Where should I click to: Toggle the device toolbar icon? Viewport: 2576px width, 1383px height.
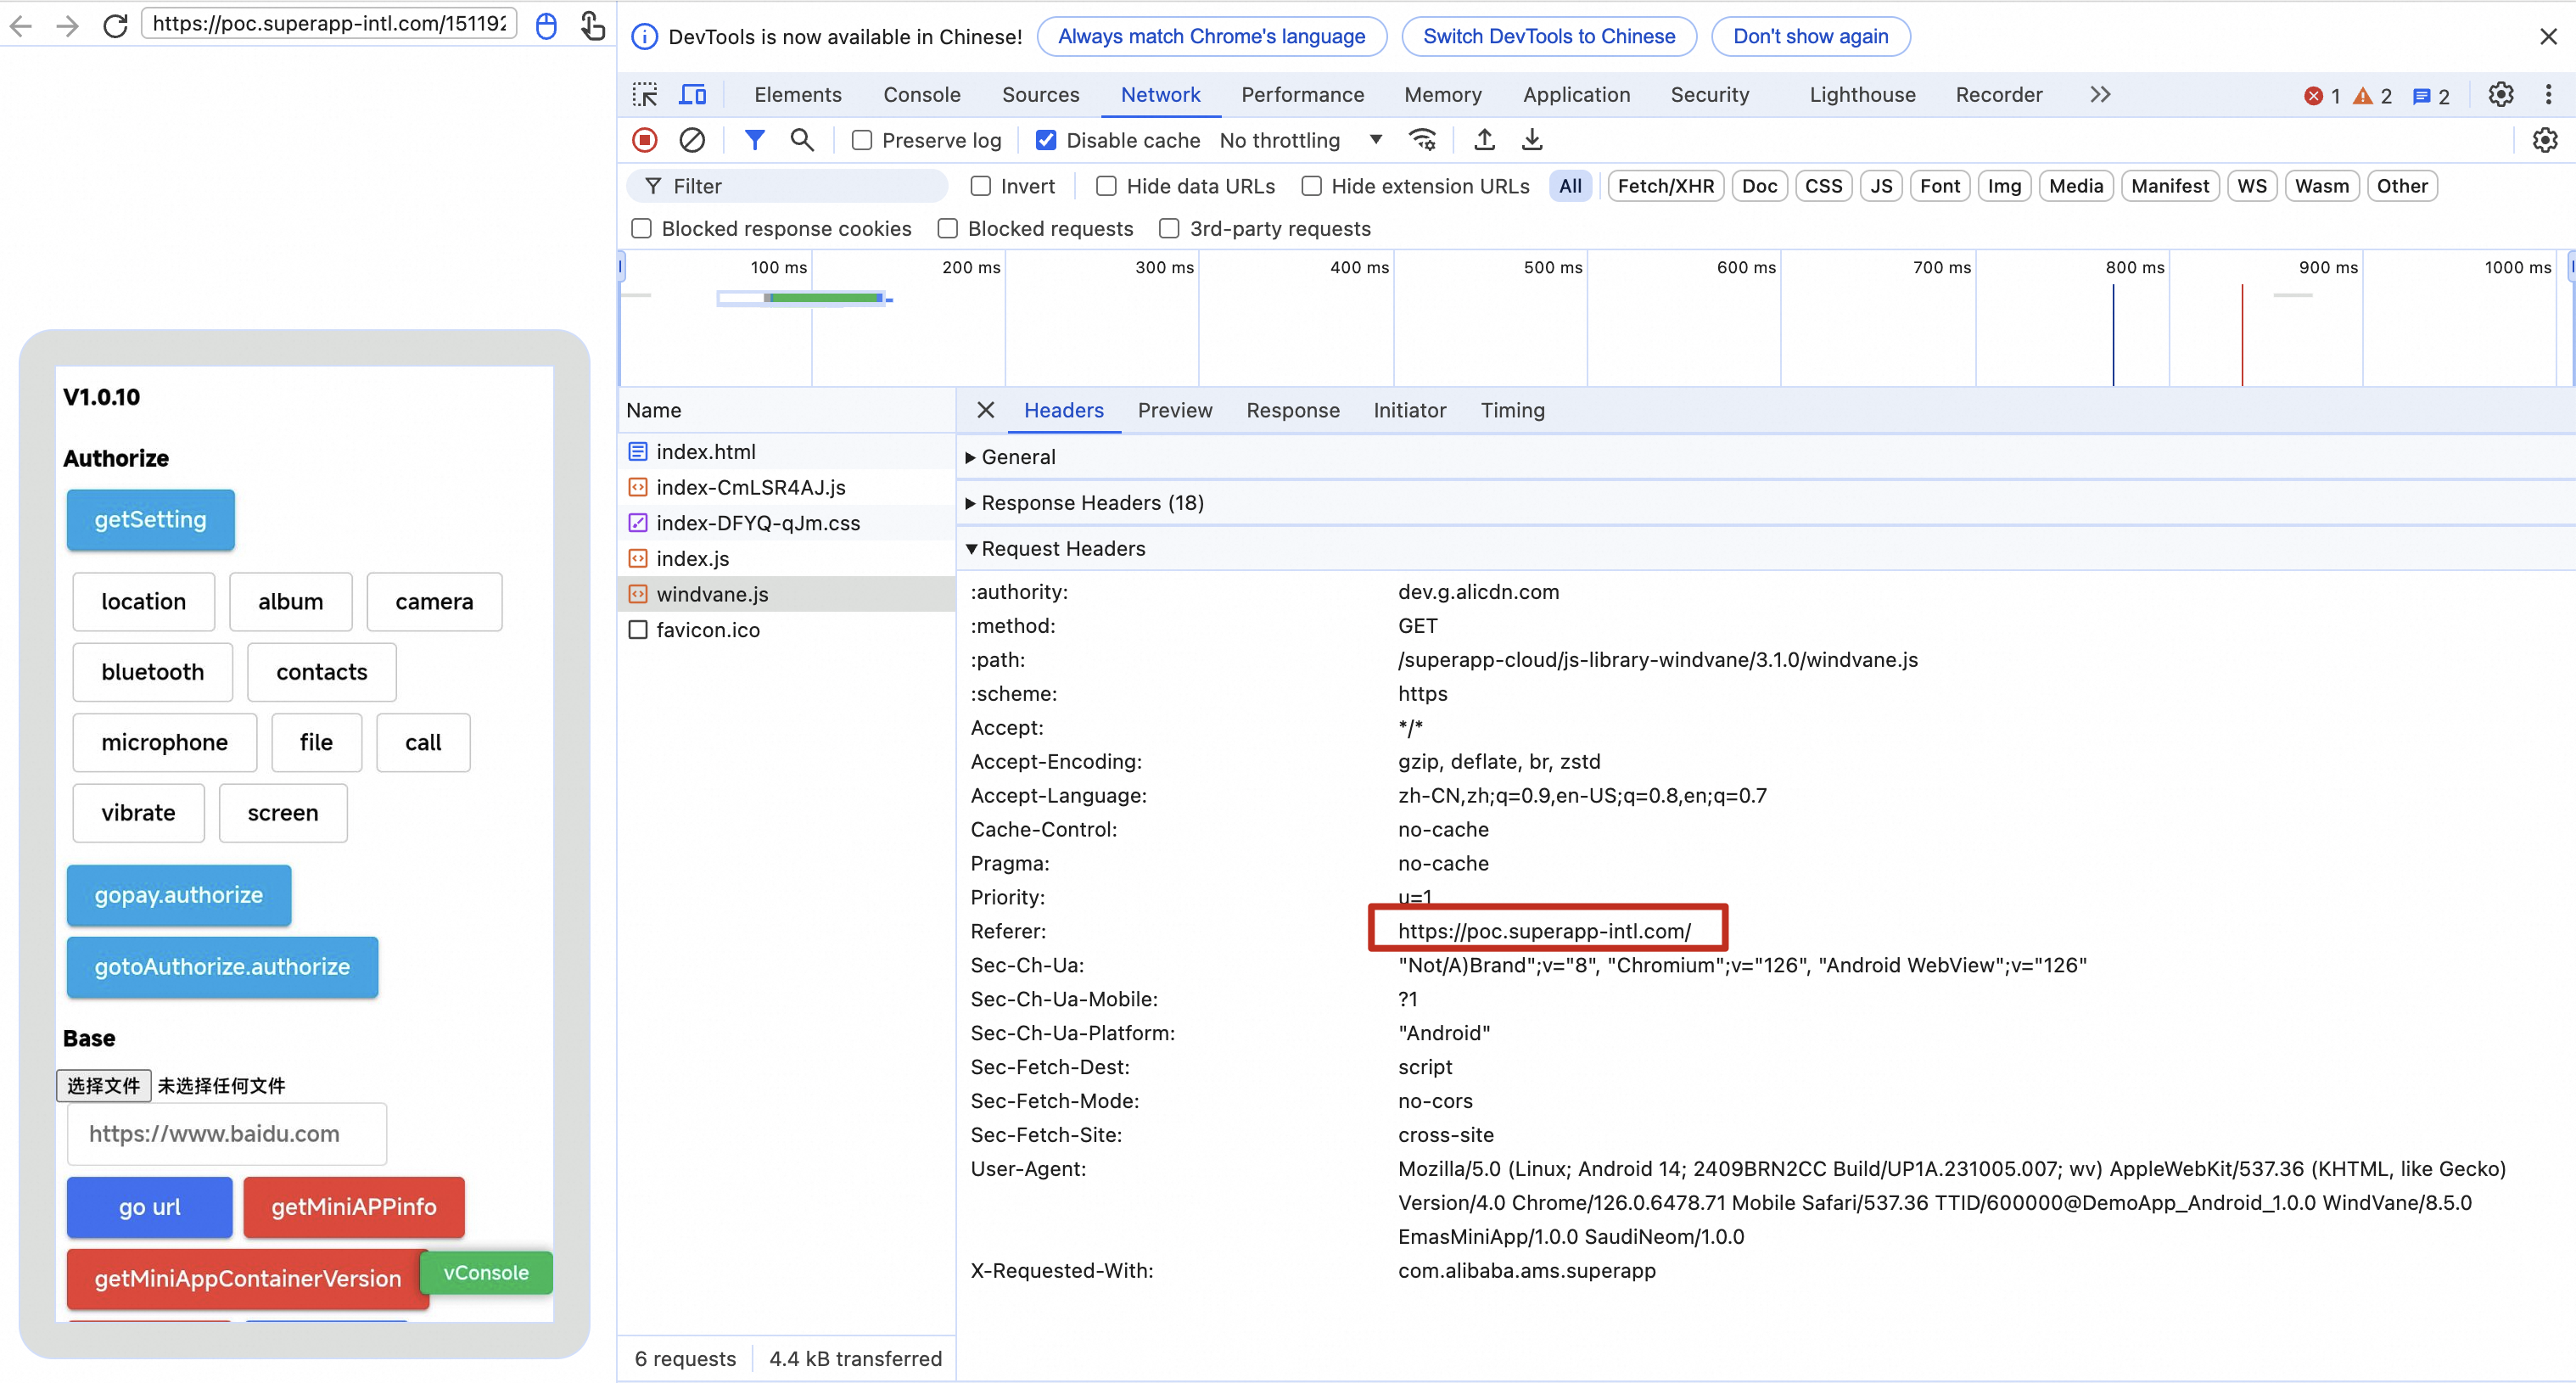[692, 95]
